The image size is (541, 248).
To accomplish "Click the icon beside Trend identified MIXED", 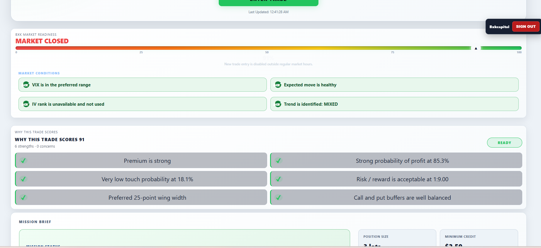I will pyautogui.click(x=278, y=104).
